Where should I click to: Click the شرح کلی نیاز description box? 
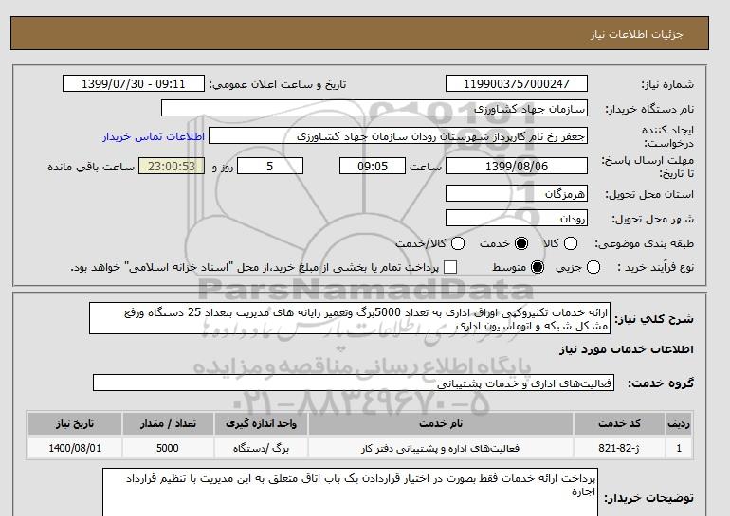pyautogui.click(x=350, y=318)
